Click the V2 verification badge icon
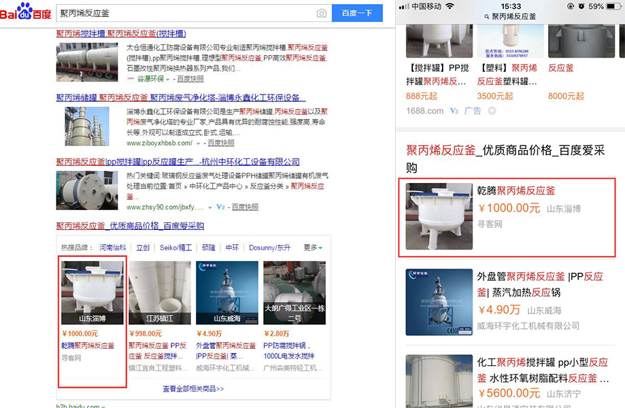625x408 pixels. click(220, 207)
